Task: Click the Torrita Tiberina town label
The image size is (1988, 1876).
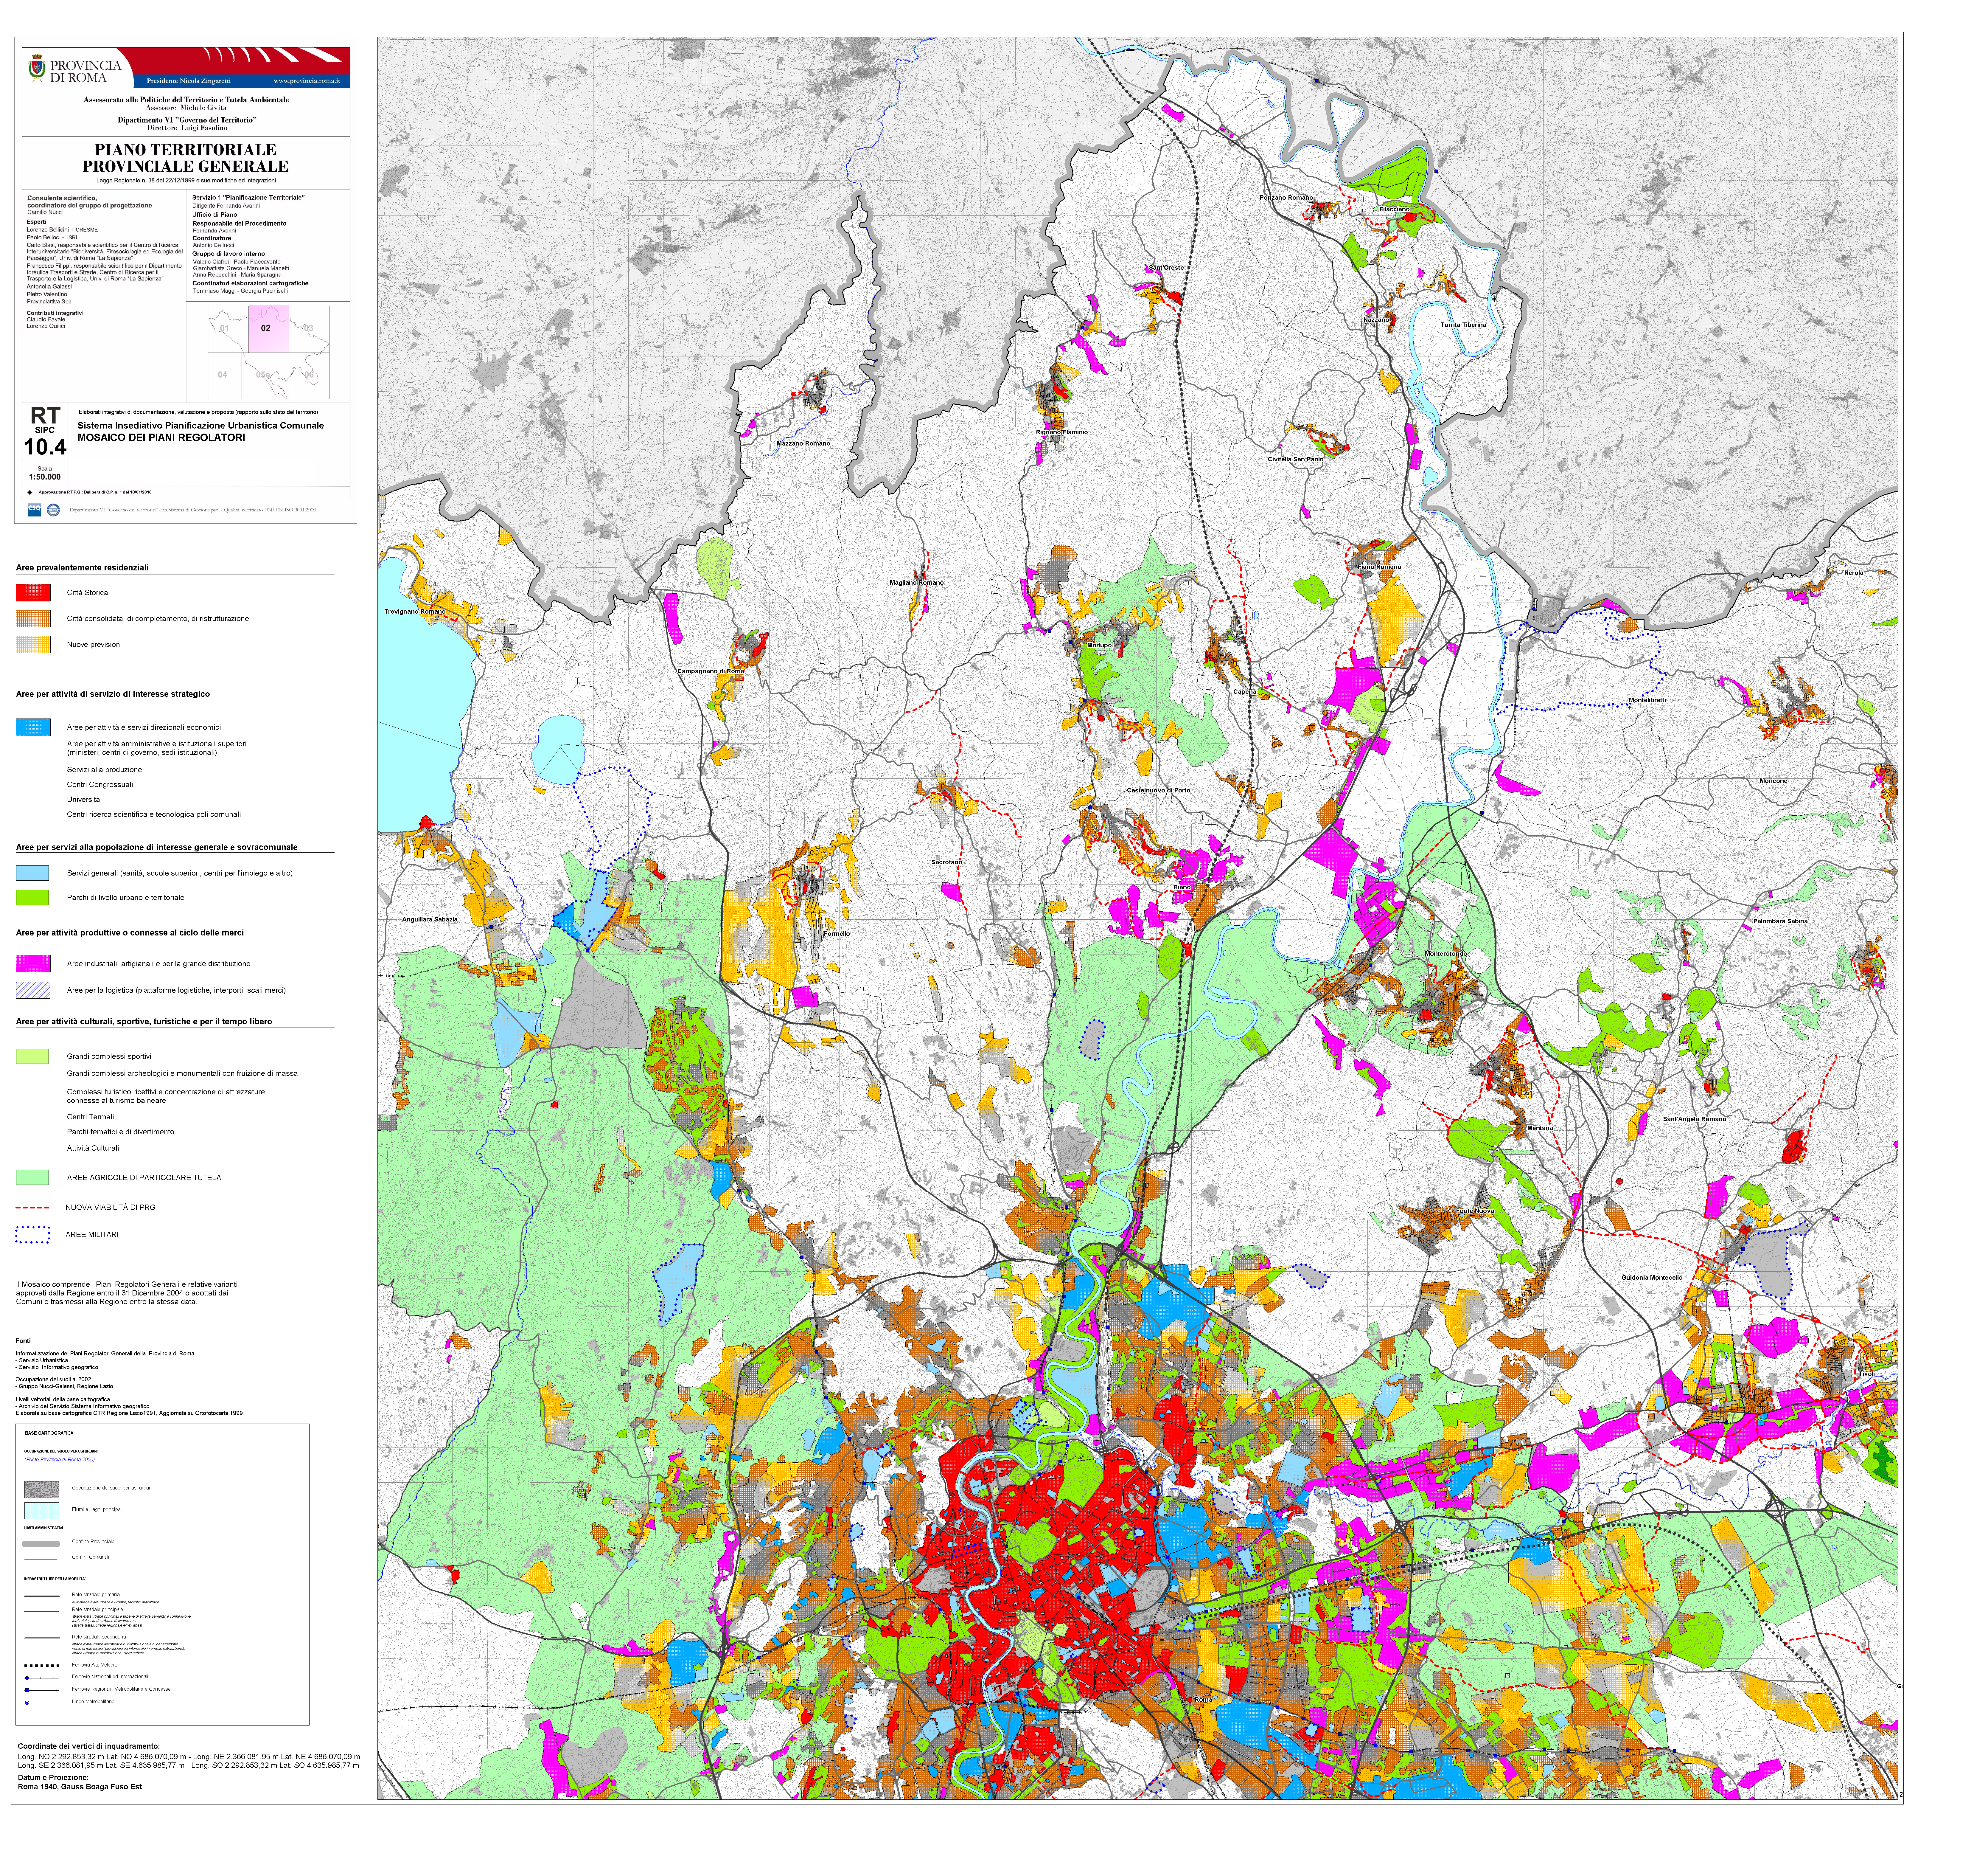Action: point(1463,325)
